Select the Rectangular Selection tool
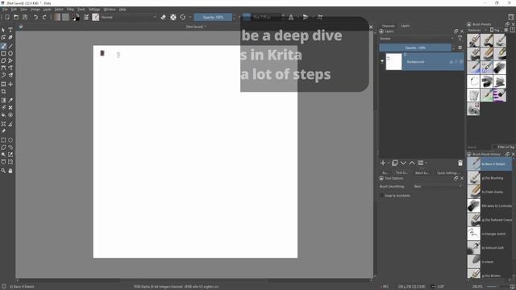Image resolution: width=516 pixels, height=290 pixels. 3,140
